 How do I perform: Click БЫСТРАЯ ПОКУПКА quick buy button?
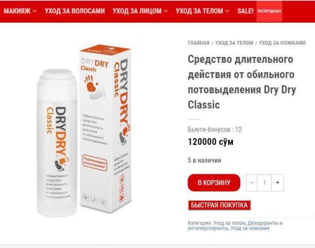[x=220, y=205]
